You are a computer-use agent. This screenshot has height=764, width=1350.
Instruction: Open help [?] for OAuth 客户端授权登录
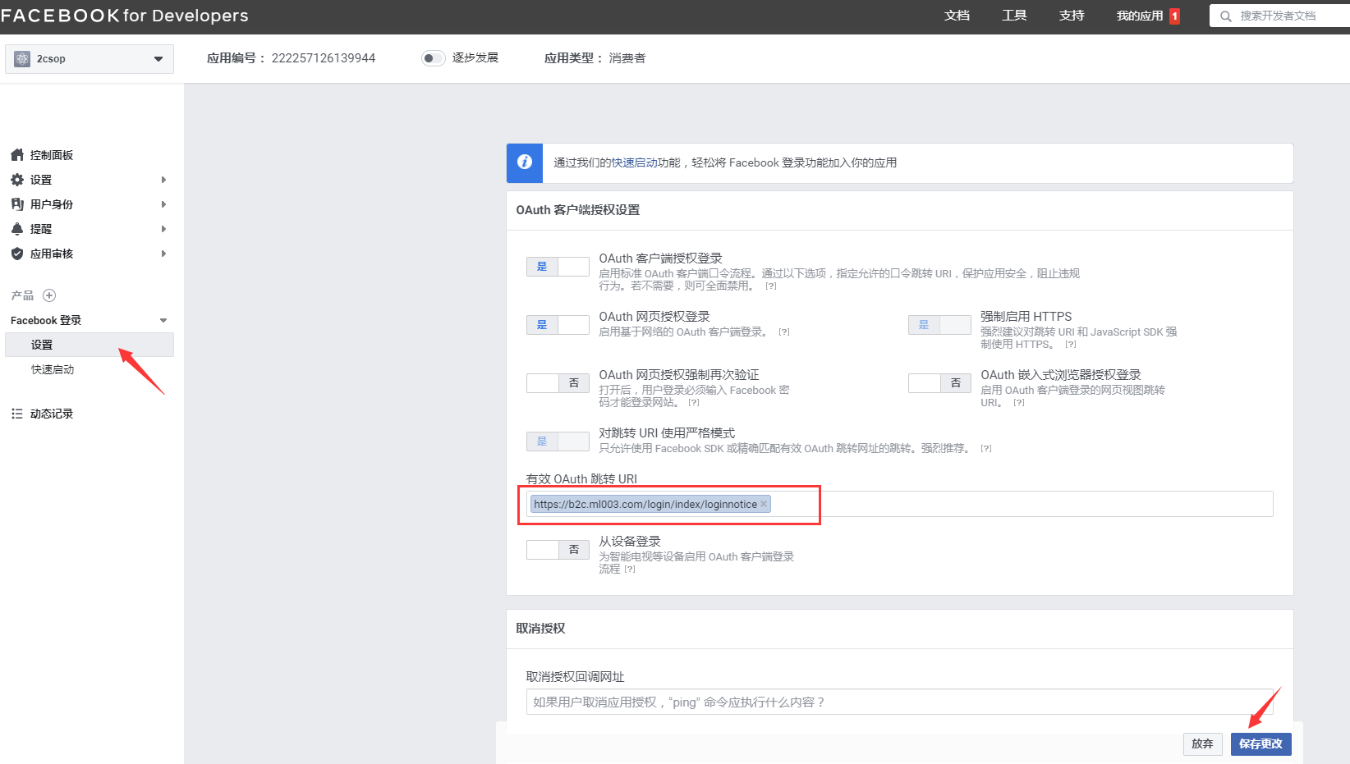pyautogui.click(x=771, y=286)
